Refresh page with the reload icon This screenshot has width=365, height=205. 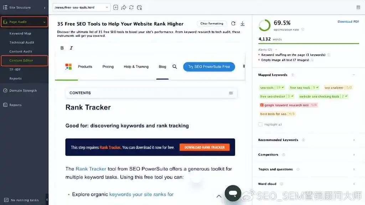(x=131, y=7)
